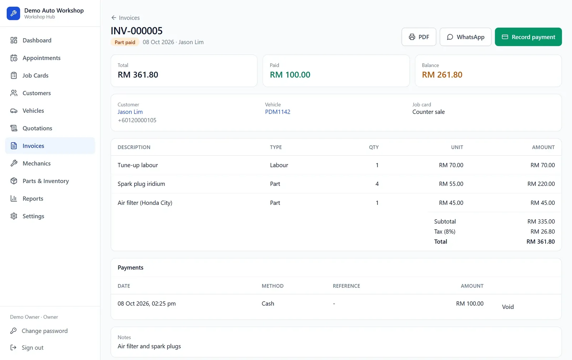572x360 pixels.
Task: Click the back arrow beside Invoices
Action: click(x=114, y=18)
